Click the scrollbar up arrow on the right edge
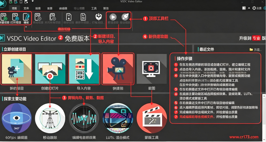Screen dimensions: 266x142 coord(264,96)
